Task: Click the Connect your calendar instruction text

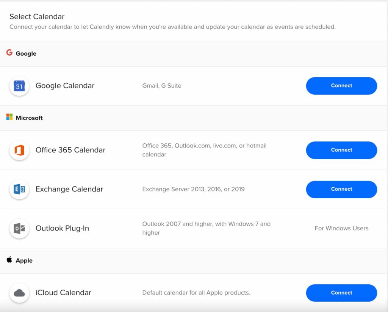Action: coord(172,27)
